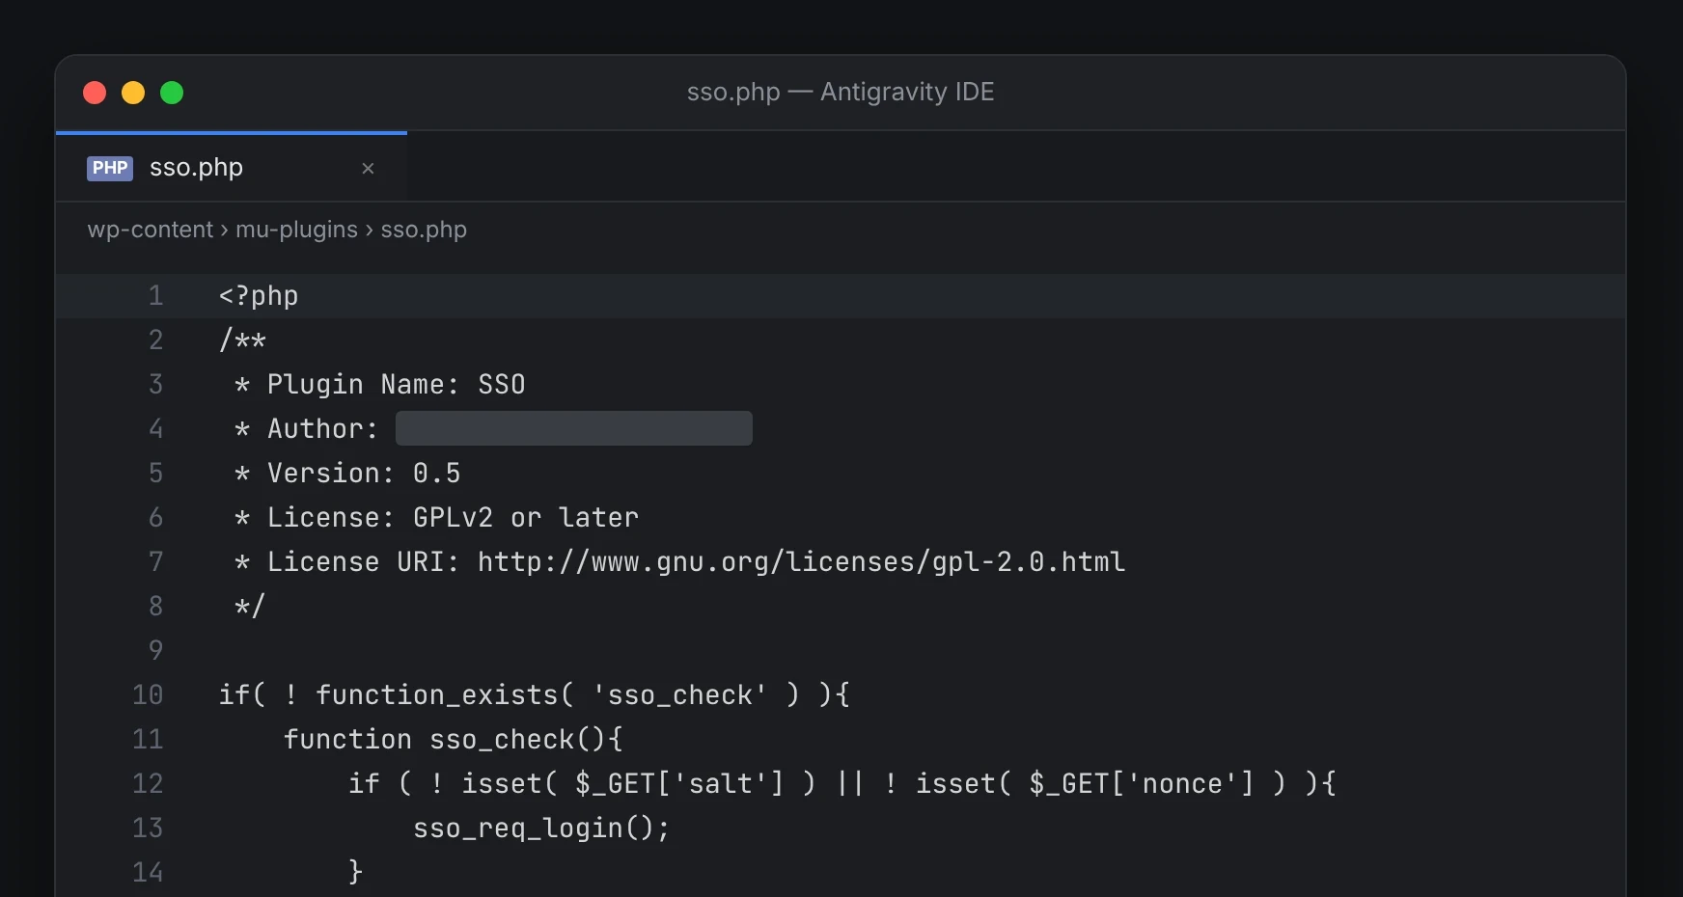Click the gnu.org license URL

pos(801,561)
